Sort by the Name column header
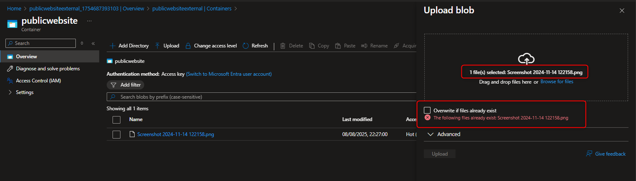The image size is (636, 181). click(x=136, y=119)
